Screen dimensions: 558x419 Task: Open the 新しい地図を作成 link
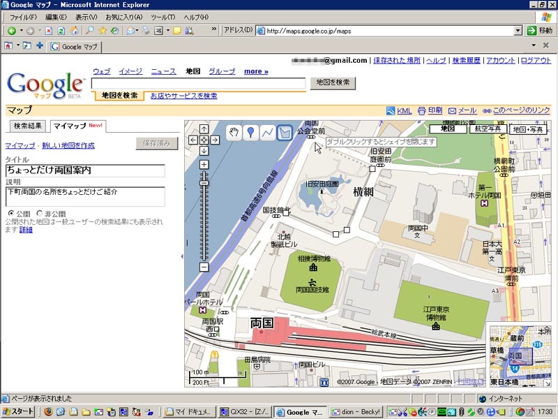point(68,145)
